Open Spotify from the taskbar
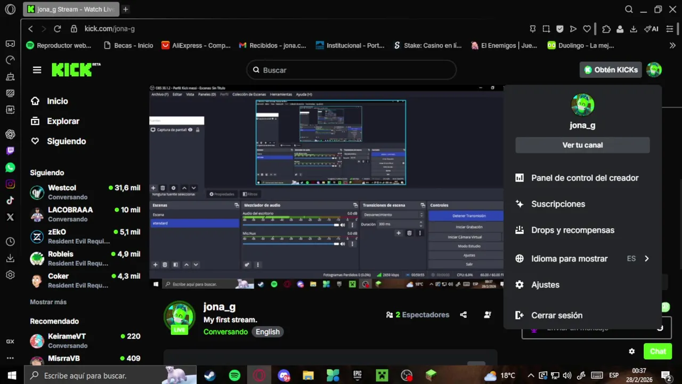682x384 pixels. click(x=234, y=375)
